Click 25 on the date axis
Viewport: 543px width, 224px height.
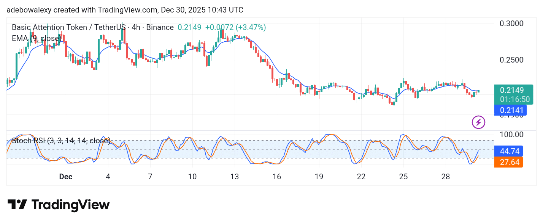(x=403, y=177)
